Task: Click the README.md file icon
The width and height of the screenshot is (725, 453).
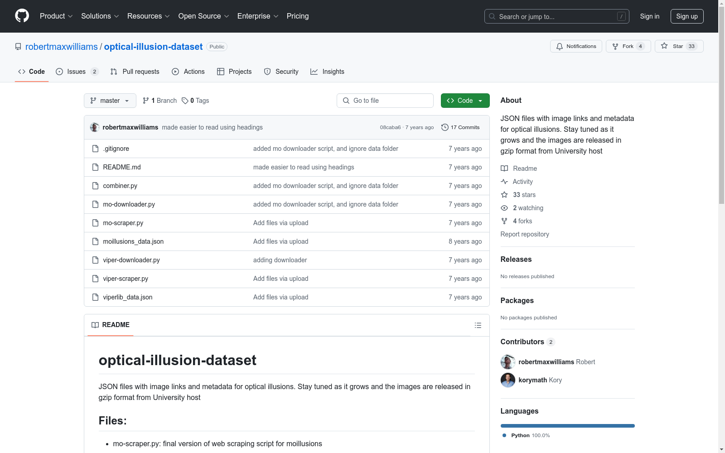Action: point(95,167)
